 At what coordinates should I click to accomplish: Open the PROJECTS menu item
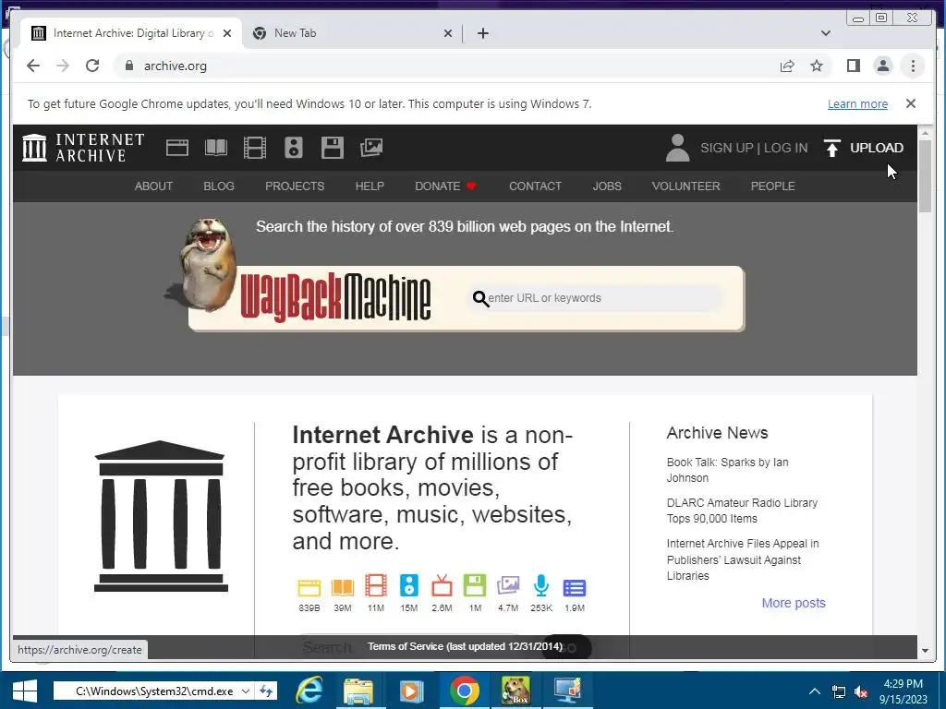click(x=295, y=186)
